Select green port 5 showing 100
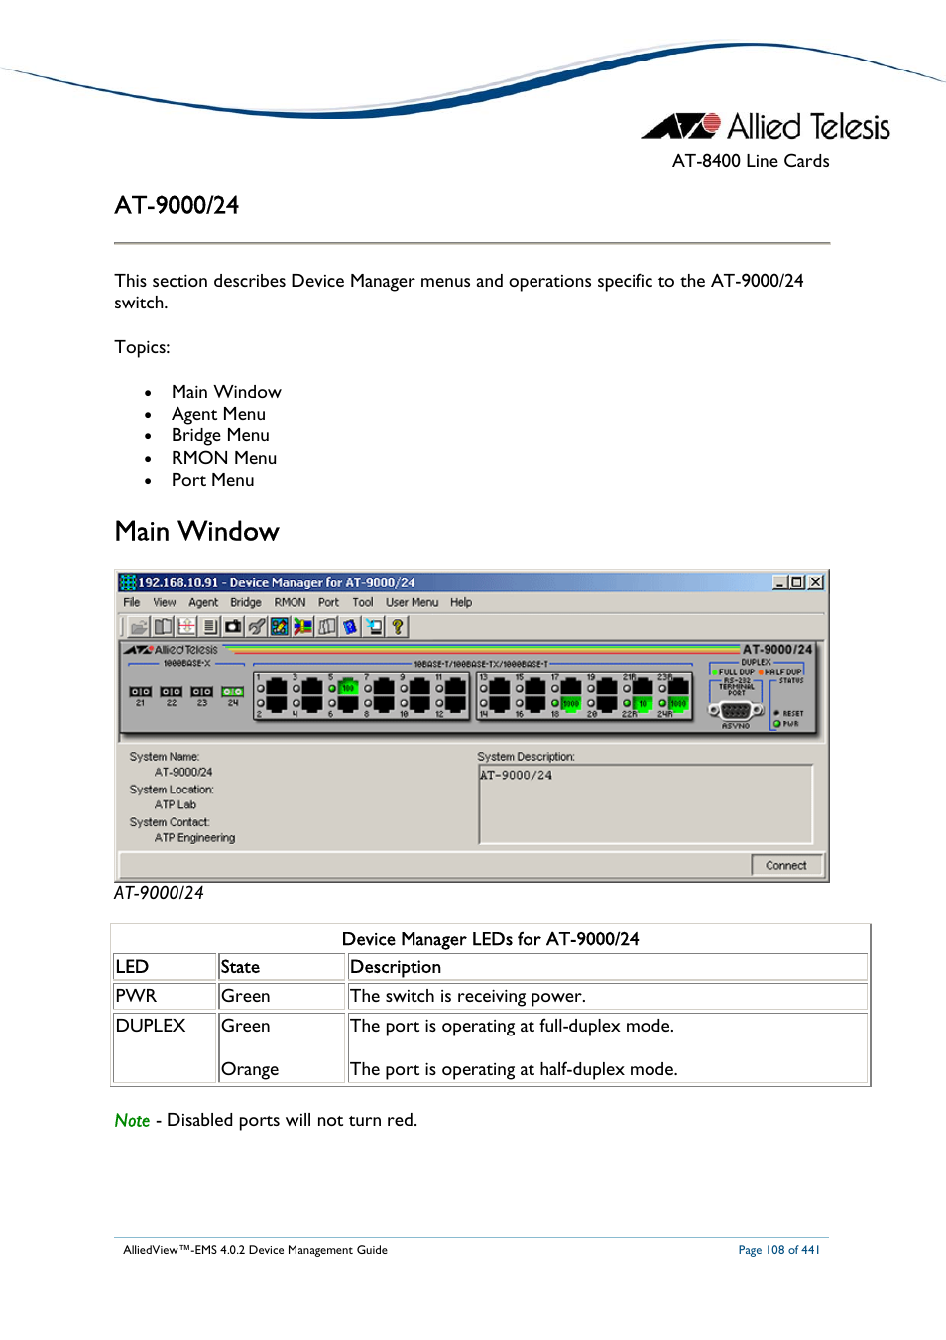 point(348,687)
